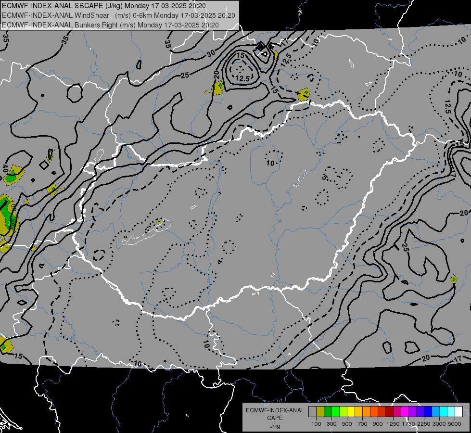Click the WindShear_ (m/s) 0-6km header line
Image resolution: width=471 pixels, height=433 pixels.
[x=118, y=15]
